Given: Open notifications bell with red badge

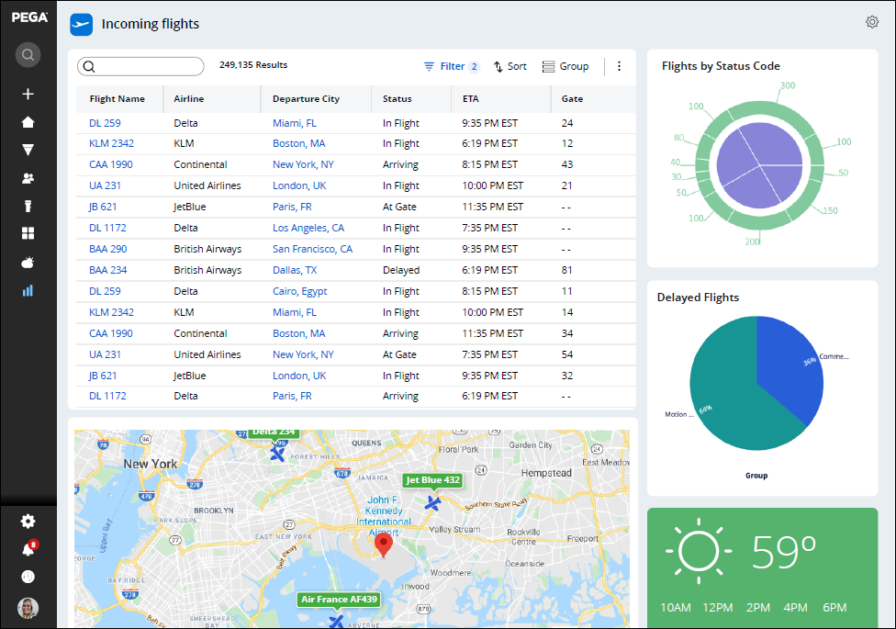Looking at the screenshot, I should 28,549.
